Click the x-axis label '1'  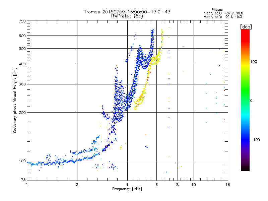[x=27, y=185]
